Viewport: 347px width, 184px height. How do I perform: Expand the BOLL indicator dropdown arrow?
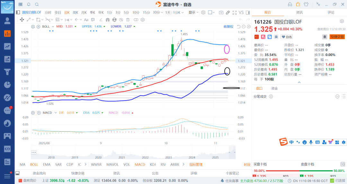point(53,27)
